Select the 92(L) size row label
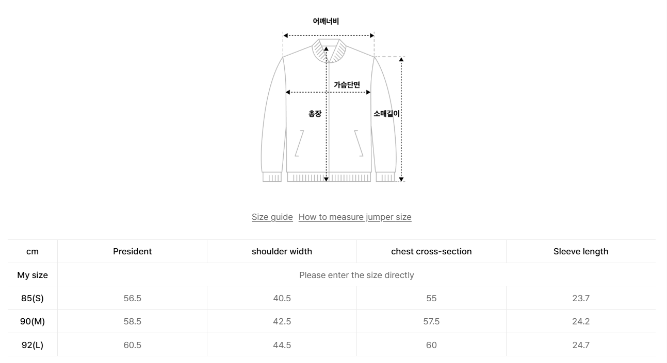This screenshot has height=363, width=667. [x=32, y=344]
